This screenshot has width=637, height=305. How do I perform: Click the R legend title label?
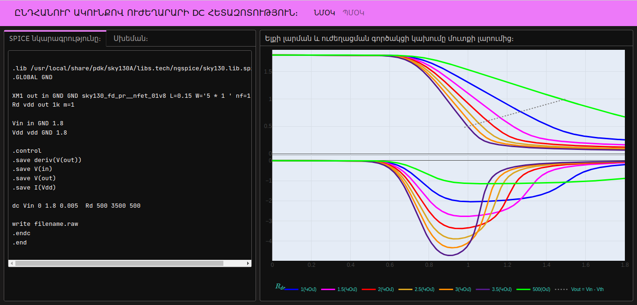pyautogui.click(x=280, y=287)
